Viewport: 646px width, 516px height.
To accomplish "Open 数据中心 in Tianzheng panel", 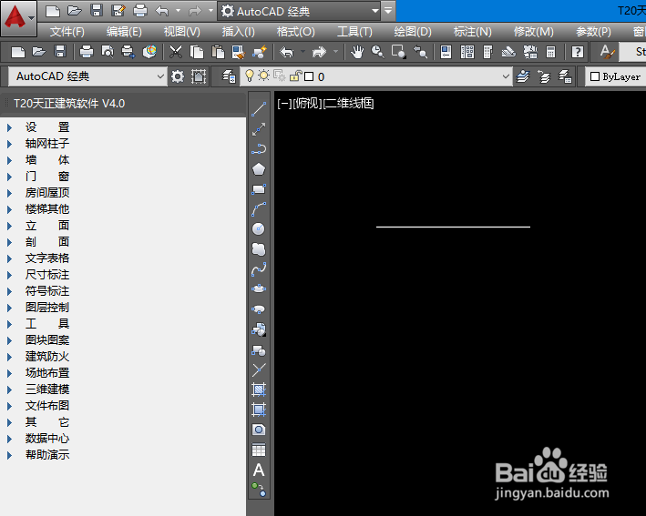I will 47,439.
